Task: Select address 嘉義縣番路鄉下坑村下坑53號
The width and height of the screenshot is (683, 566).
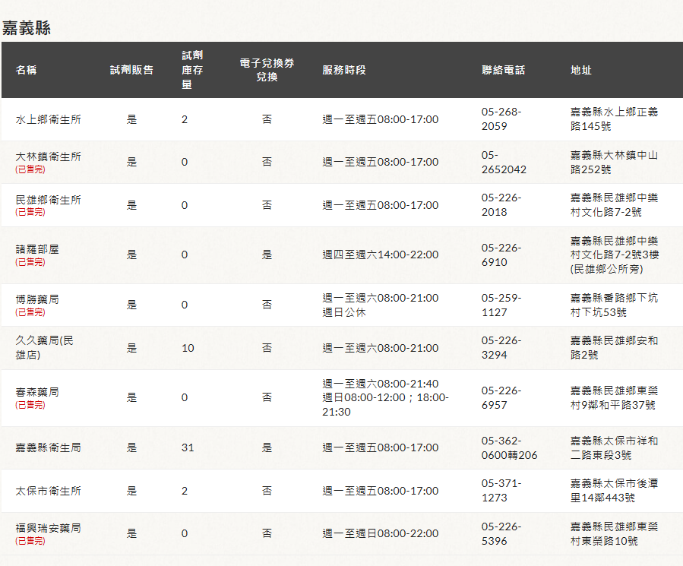Action: [x=614, y=305]
